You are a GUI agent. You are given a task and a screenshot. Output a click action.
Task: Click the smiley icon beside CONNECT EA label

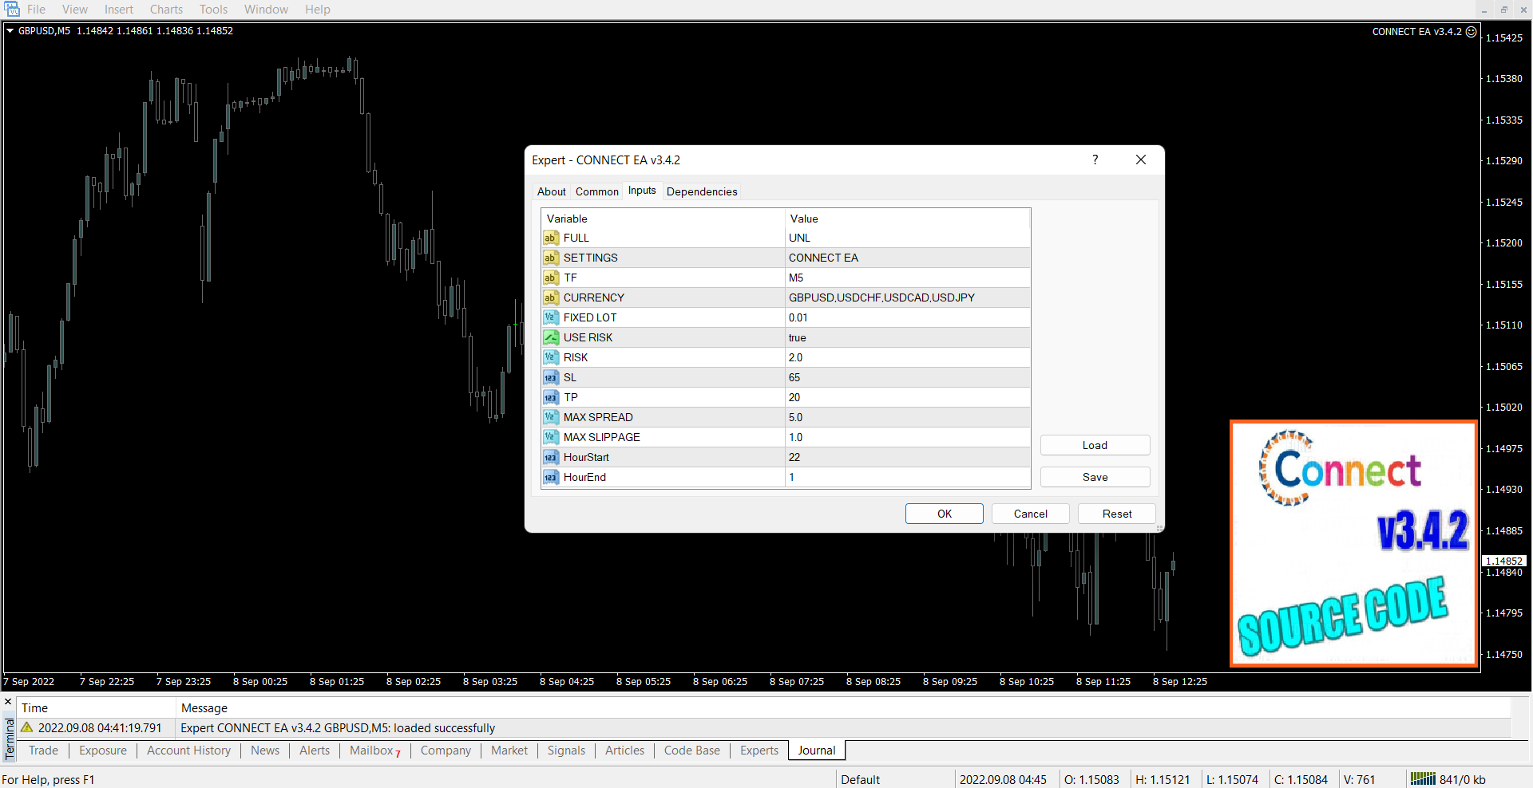coord(1471,32)
